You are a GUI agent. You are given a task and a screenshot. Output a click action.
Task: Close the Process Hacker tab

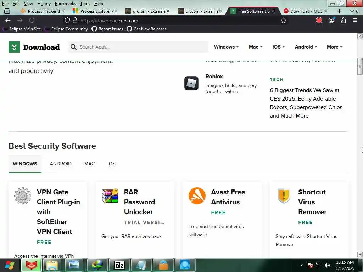coord(63,11)
